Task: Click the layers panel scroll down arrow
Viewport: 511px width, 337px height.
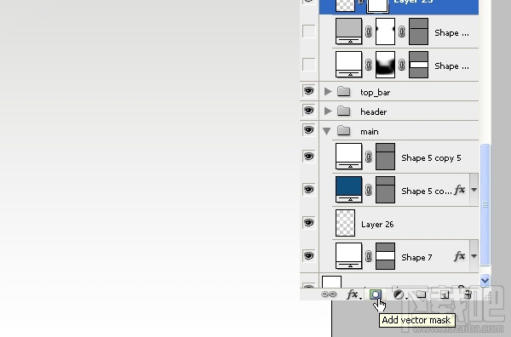Action: (485, 280)
